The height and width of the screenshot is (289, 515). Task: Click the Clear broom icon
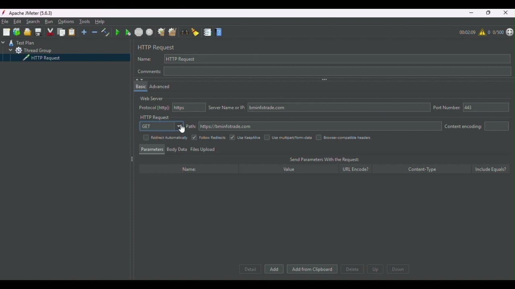tap(161, 32)
